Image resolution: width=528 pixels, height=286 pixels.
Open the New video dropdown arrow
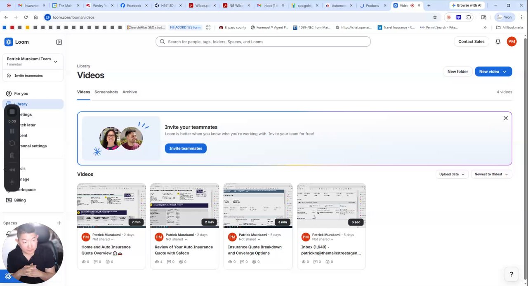504,72
